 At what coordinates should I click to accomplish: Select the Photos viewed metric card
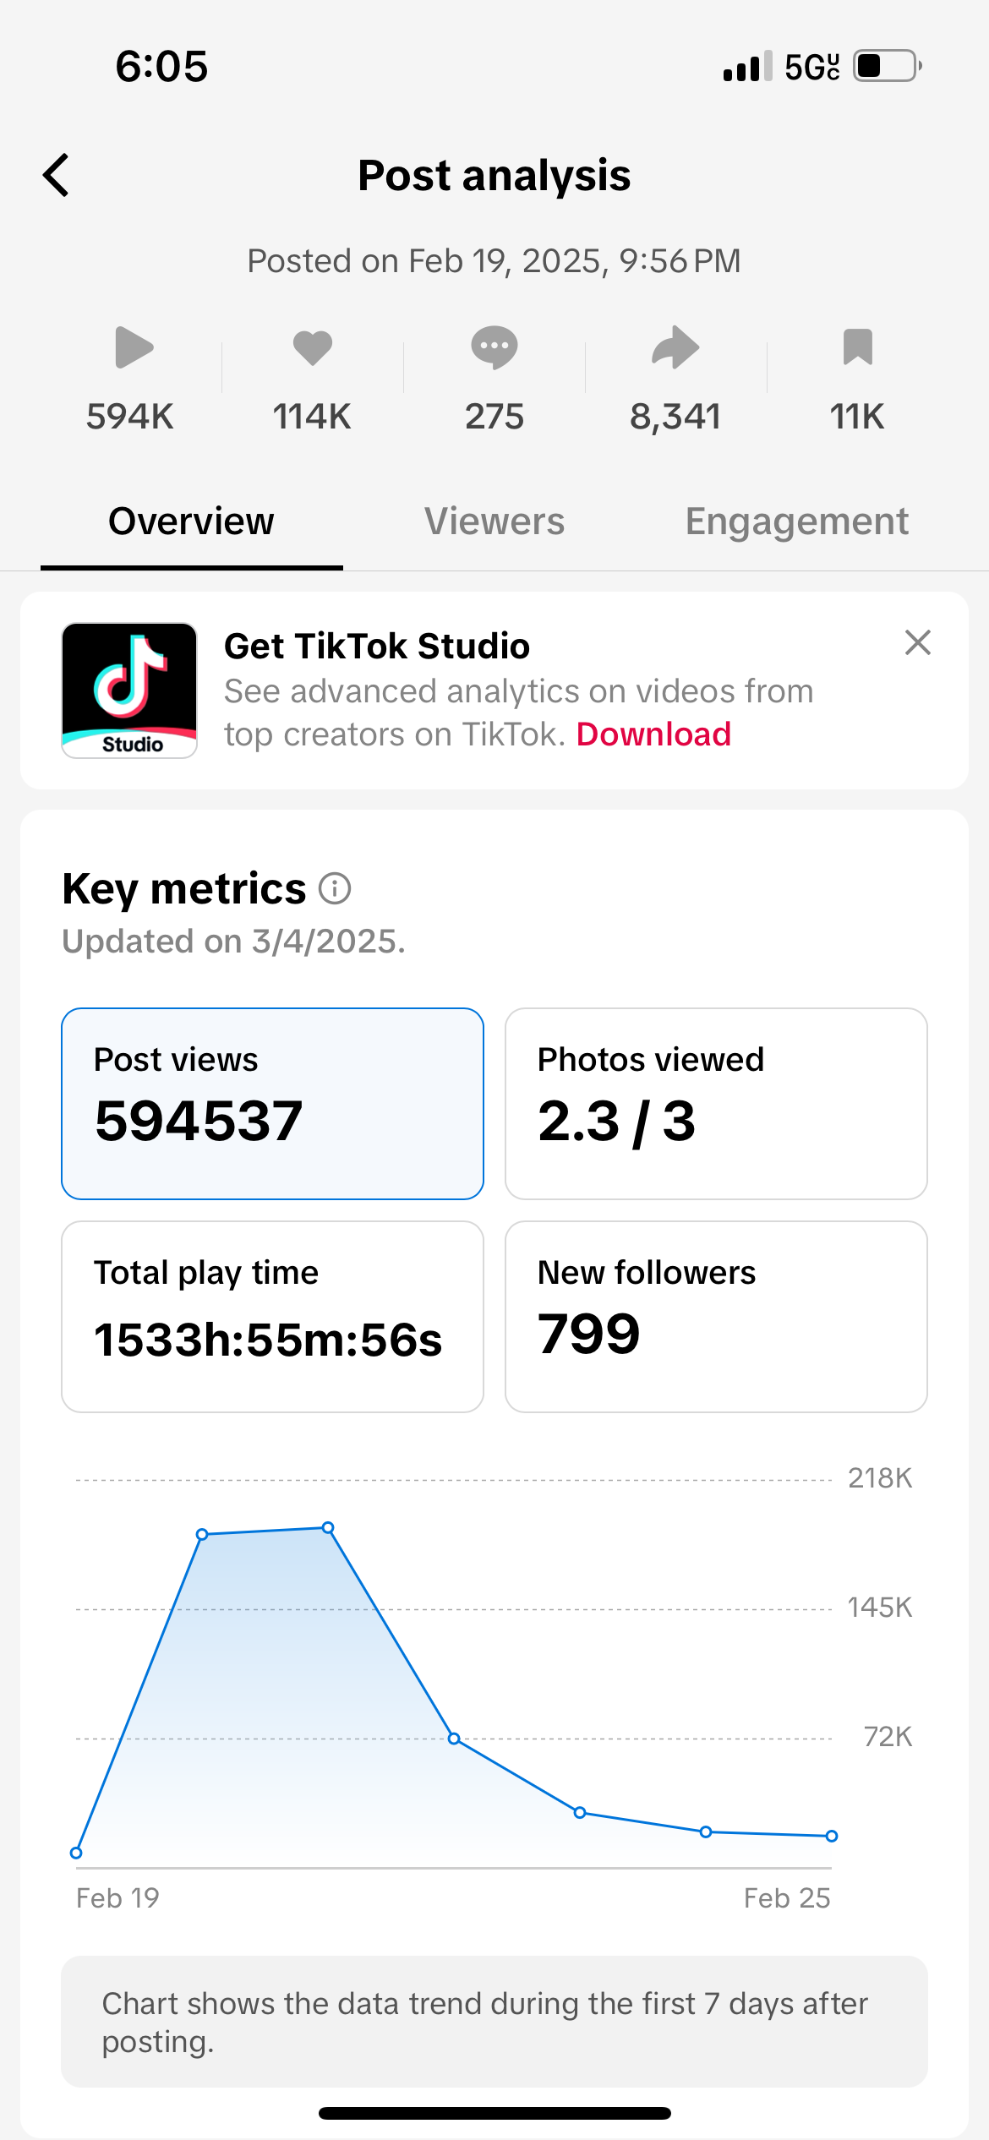716,1103
